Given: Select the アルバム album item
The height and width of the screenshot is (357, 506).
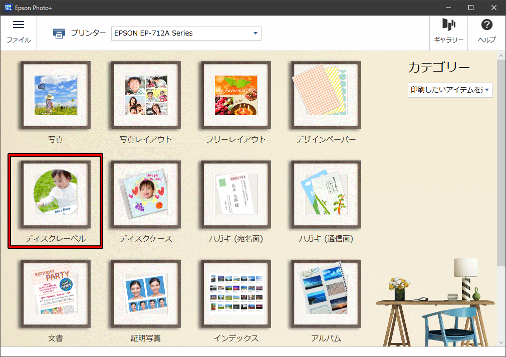Looking at the screenshot, I should click(326, 301).
